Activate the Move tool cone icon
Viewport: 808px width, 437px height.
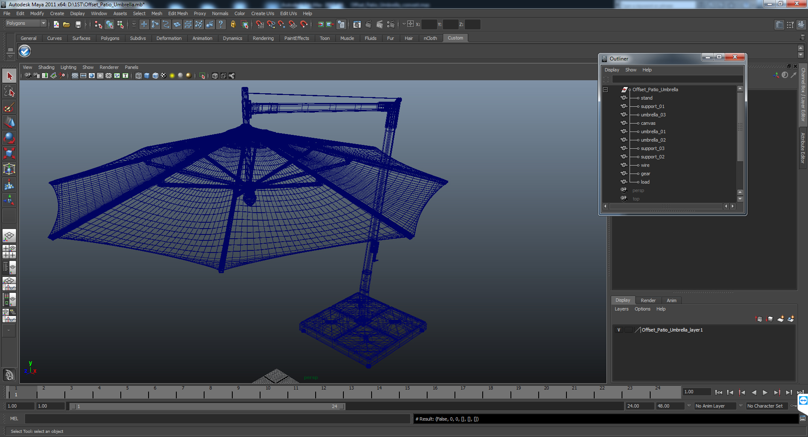[9, 122]
